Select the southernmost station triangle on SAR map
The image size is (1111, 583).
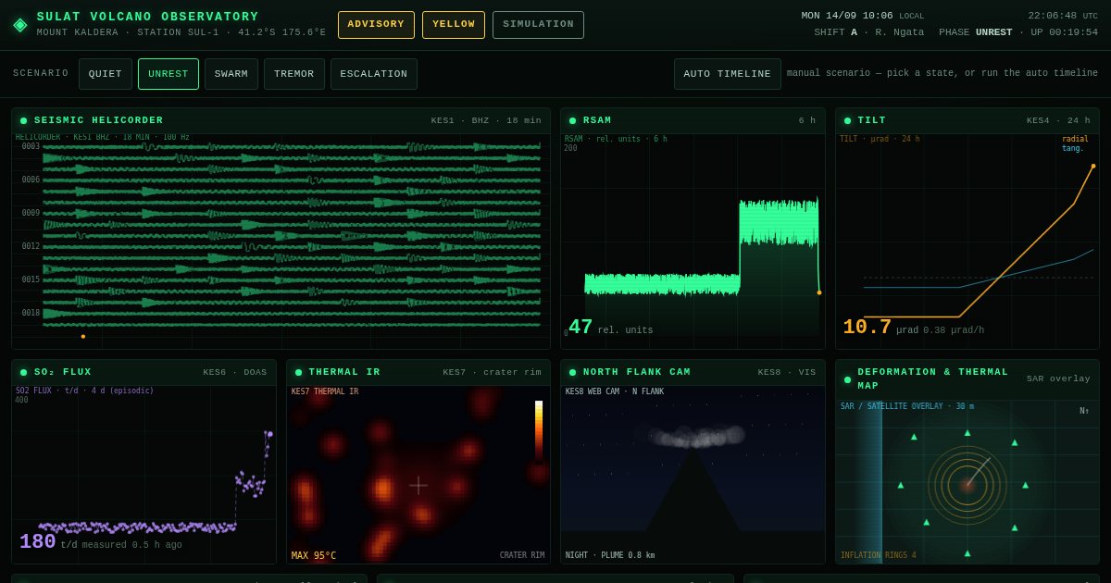[x=967, y=553]
